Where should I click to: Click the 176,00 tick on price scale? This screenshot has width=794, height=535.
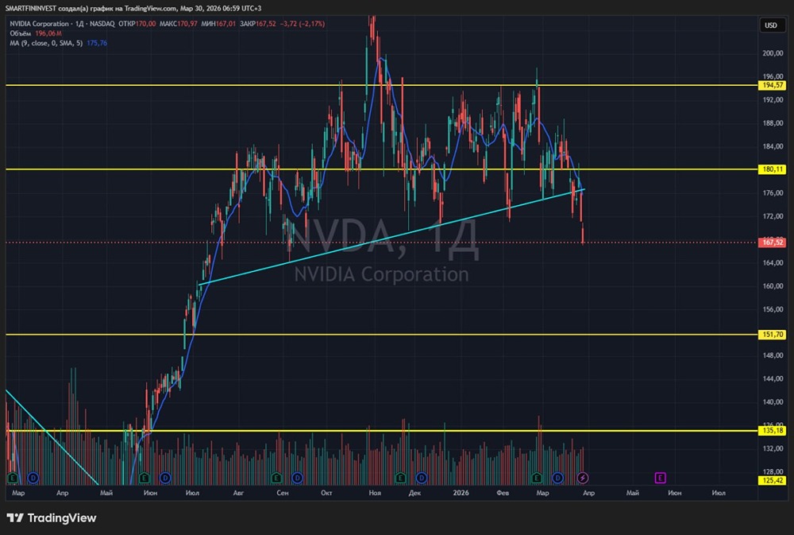tap(773, 193)
